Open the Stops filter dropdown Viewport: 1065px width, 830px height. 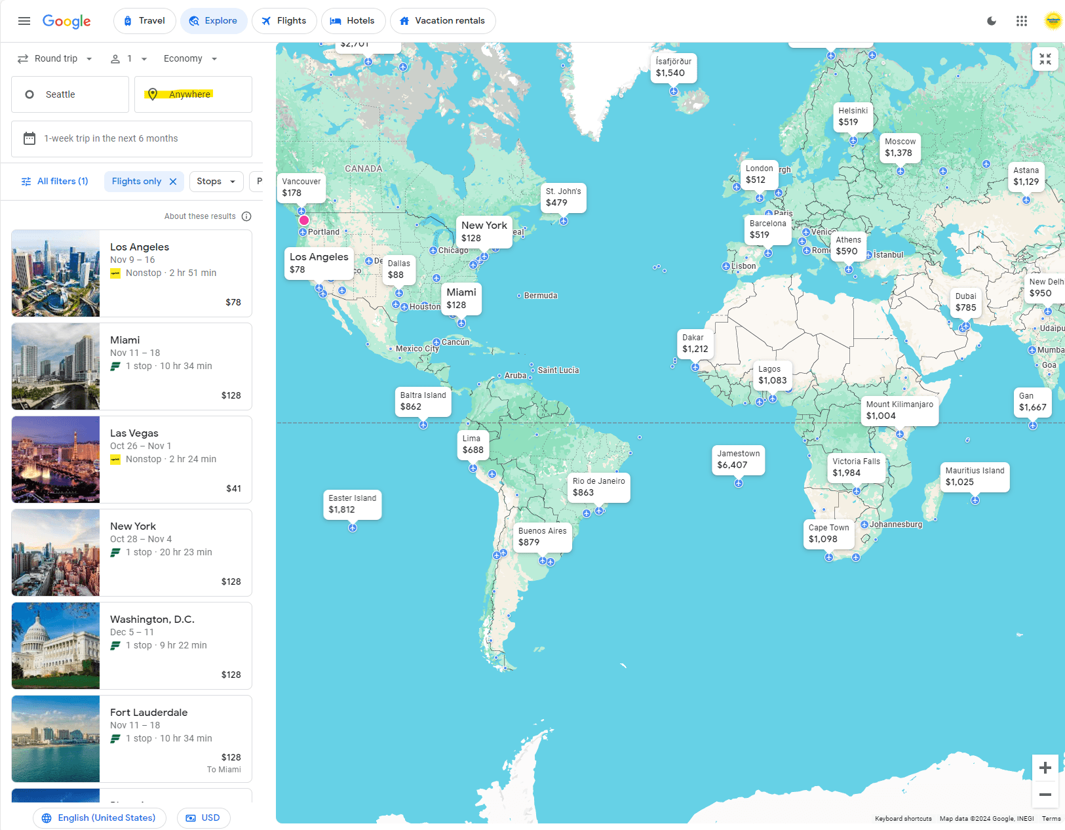pyautogui.click(x=216, y=181)
